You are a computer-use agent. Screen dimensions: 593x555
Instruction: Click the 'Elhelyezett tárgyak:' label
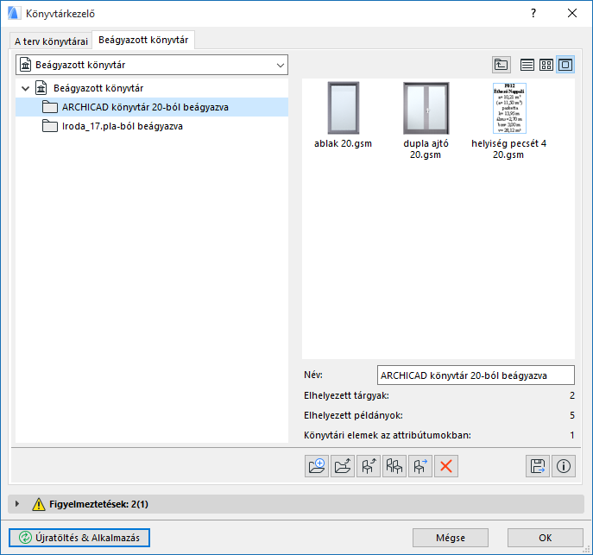point(346,396)
